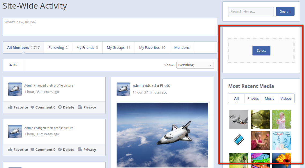
Task: Favorite the second activity entry
Action: coord(18,149)
